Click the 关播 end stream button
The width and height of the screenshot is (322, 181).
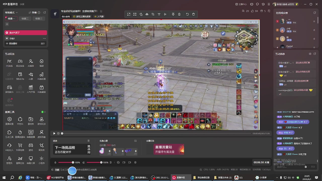[262, 162]
